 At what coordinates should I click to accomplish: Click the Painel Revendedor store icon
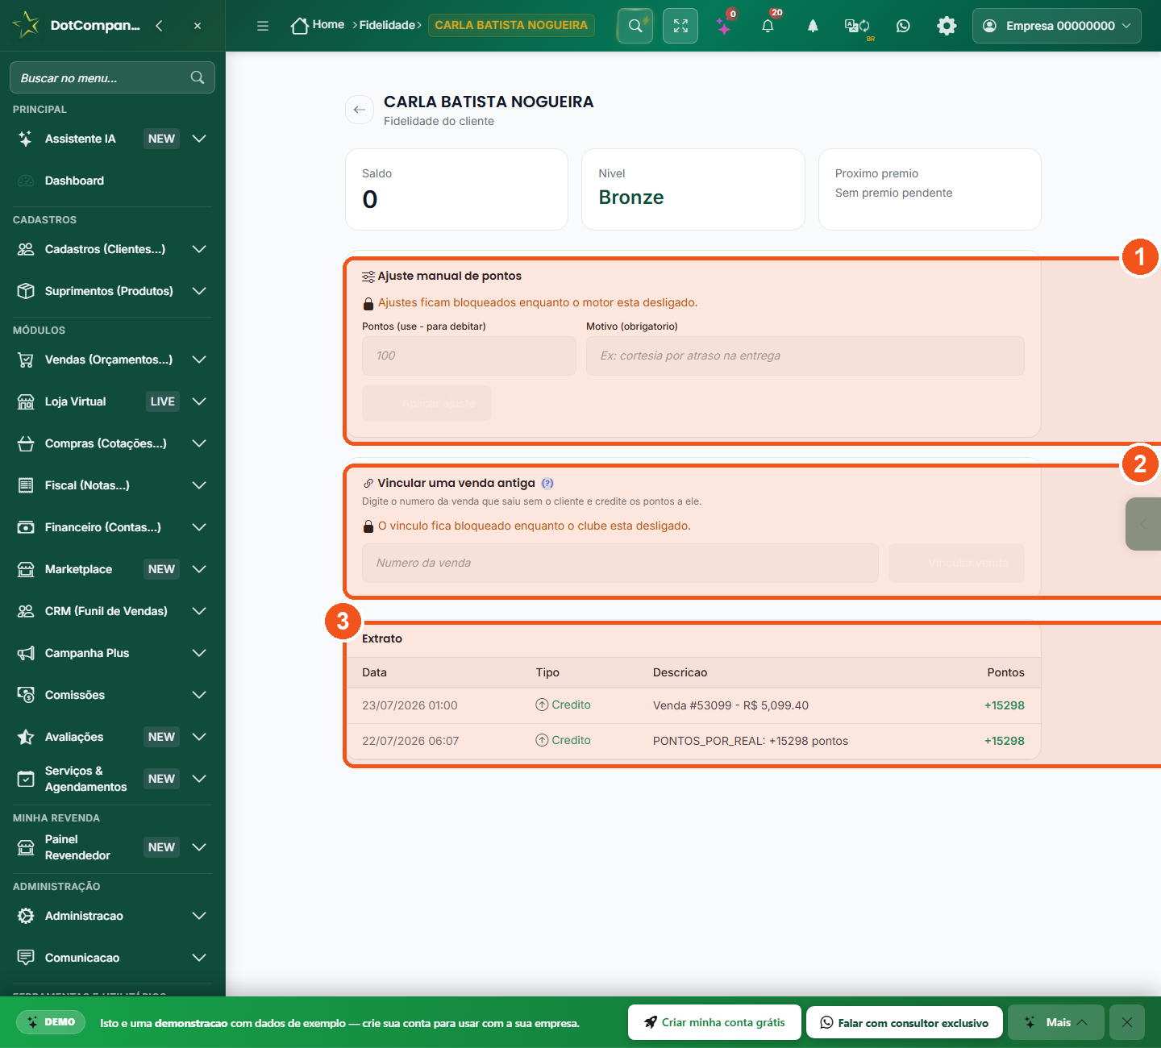point(26,847)
